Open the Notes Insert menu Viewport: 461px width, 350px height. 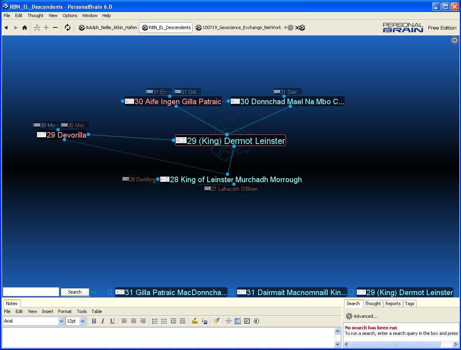click(x=47, y=311)
